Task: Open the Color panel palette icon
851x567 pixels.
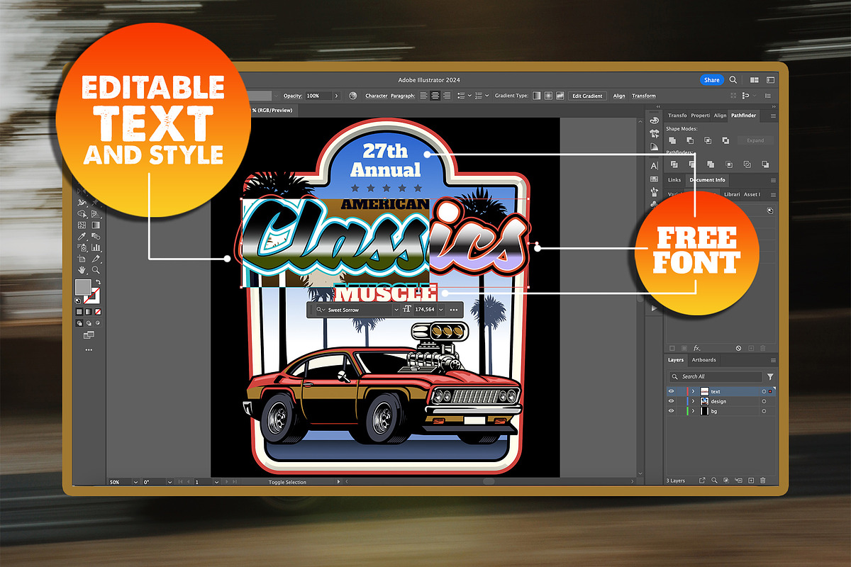Action: 655,120
